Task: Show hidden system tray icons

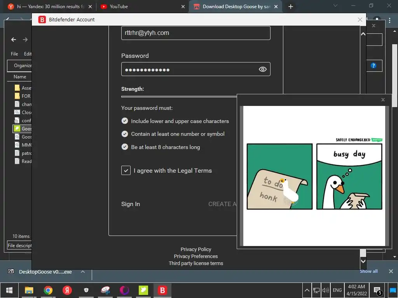Action: click(307, 290)
